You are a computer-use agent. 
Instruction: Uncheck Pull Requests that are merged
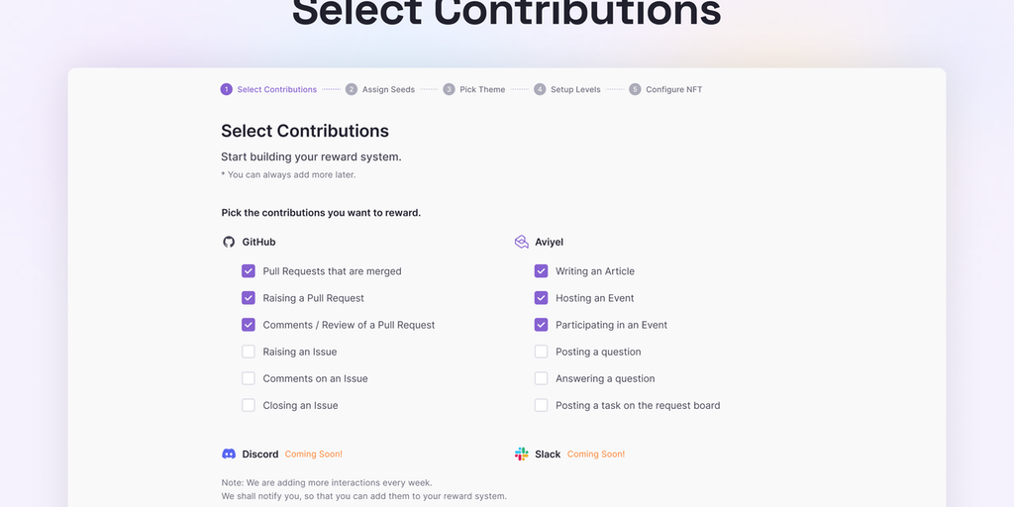coord(249,270)
